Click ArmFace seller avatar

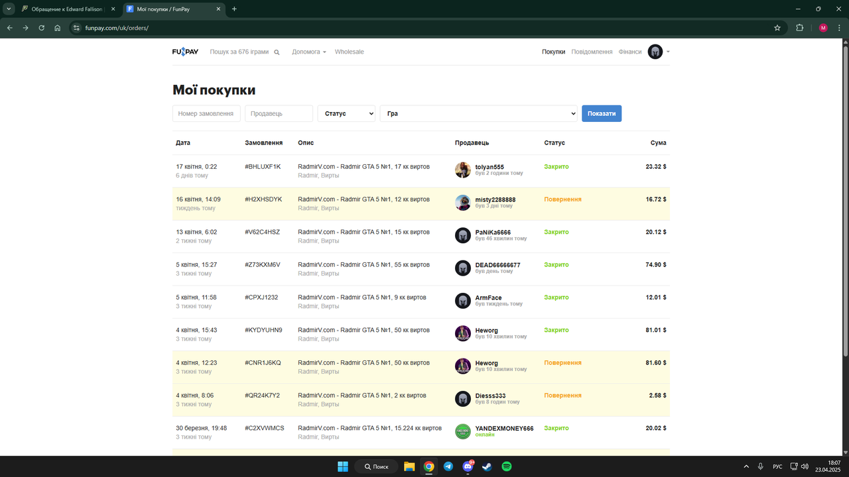click(463, 301)
